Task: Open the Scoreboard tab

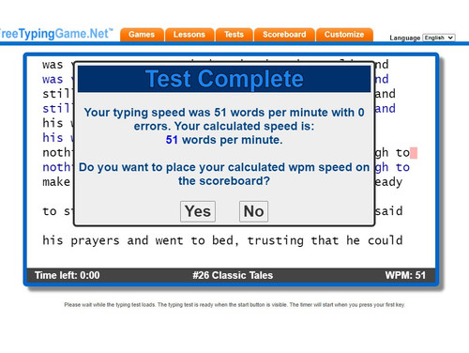Action: (284, 35)
